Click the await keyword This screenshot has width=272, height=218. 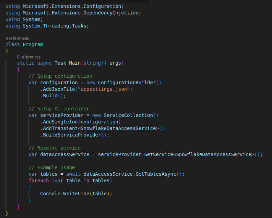coord(73,174)
